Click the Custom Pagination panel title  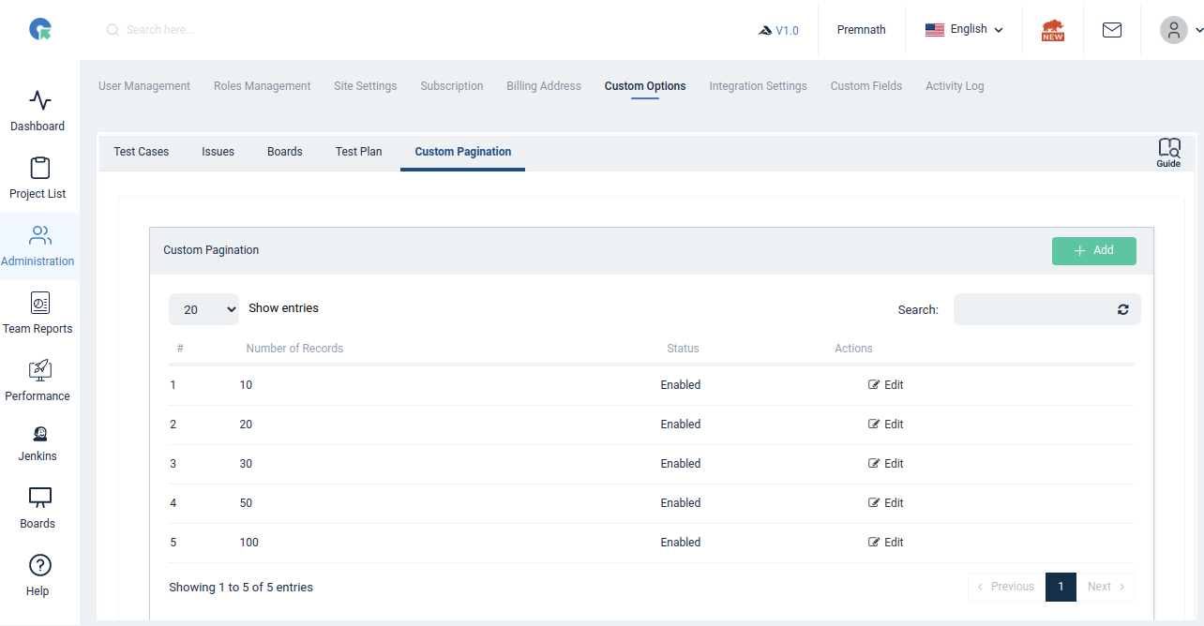tap(211, 250)
